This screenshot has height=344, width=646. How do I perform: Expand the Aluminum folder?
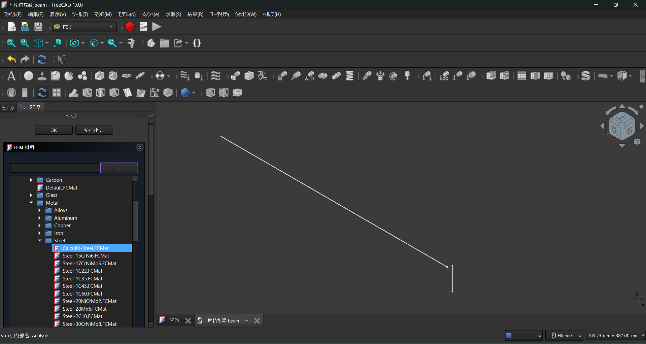point(39,218)
